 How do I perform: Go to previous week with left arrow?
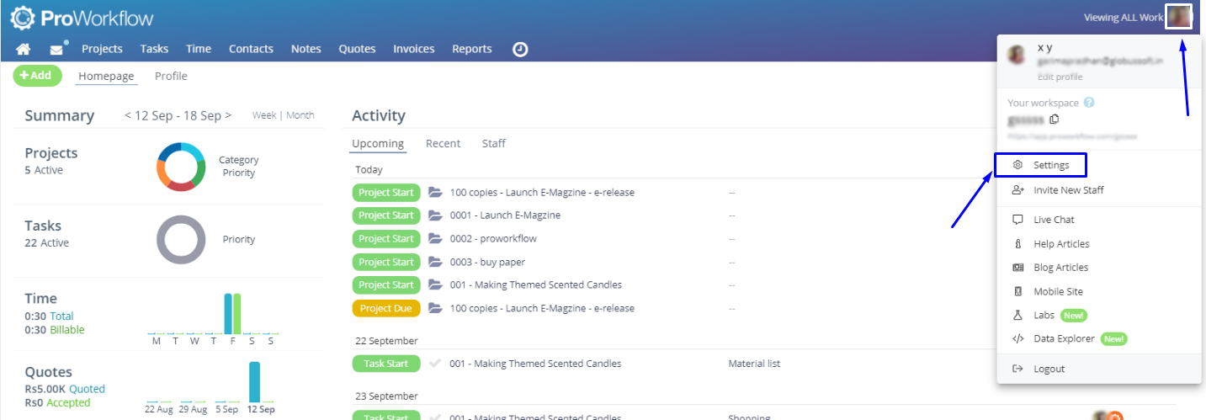[x=128, y=115]
